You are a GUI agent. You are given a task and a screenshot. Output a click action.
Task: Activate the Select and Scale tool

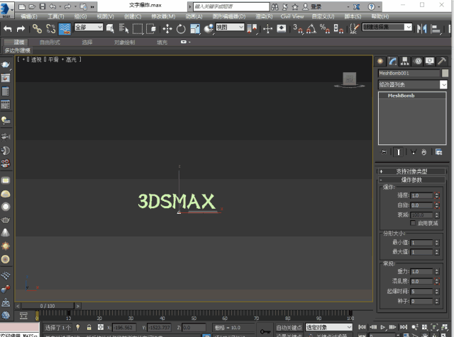tap(195, 28)
